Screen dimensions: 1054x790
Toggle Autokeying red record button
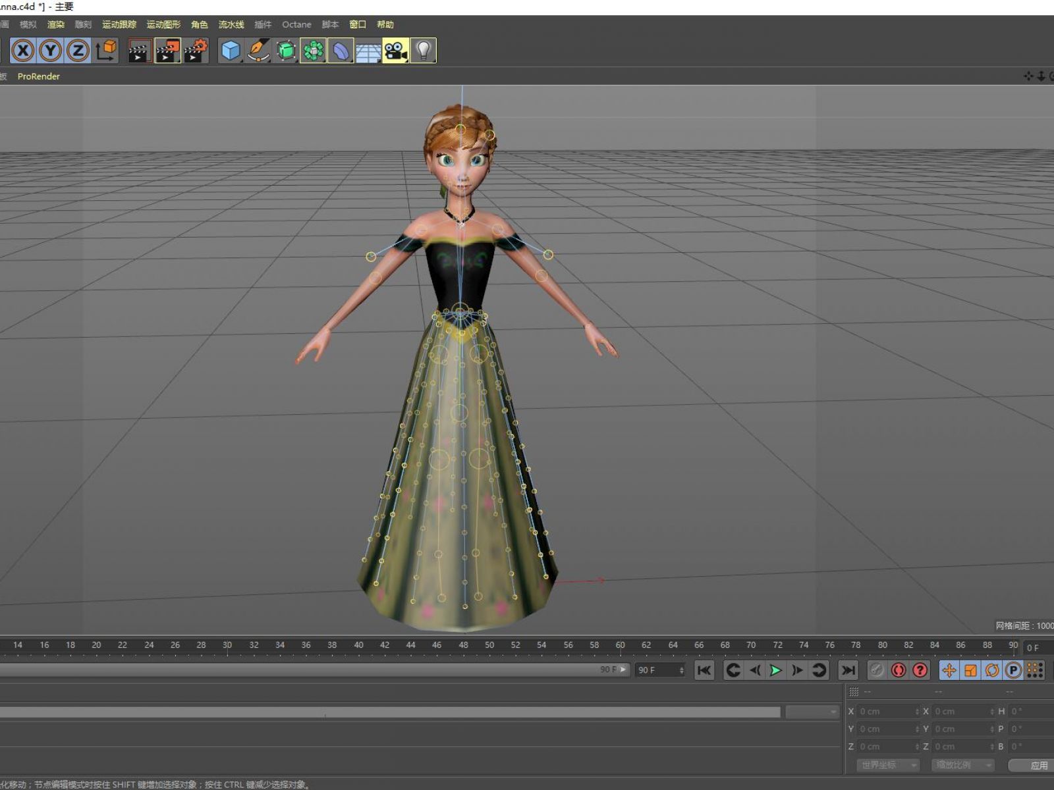tap(899, 670)
